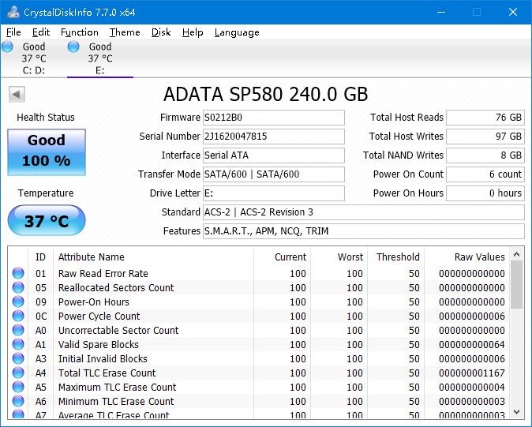The height and width of the screenshot is (427, 532).
Task: Click the Interface field Serial ATA
Action: point(273,155)
